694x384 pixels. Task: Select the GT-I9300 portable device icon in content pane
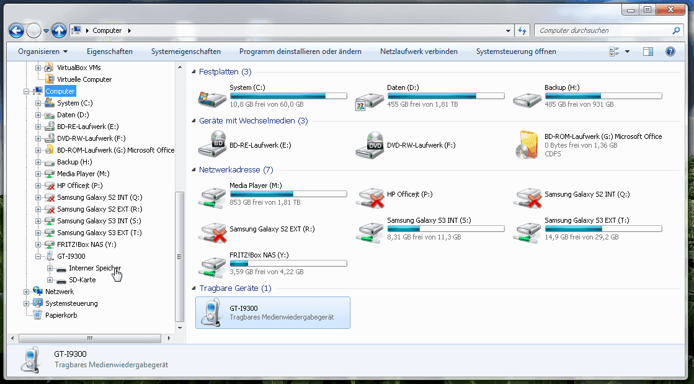[211, 313]
